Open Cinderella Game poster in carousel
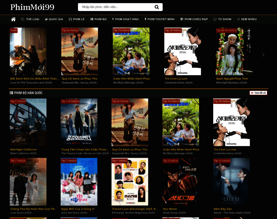Screen dimensions: 277x219 point(183,51)
